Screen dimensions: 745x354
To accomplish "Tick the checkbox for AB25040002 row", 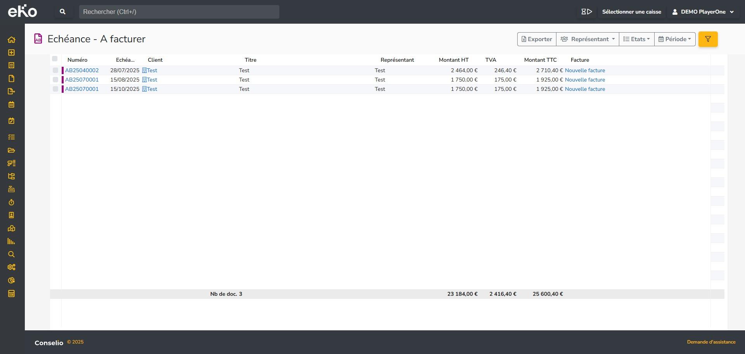I will click(55, 70).
